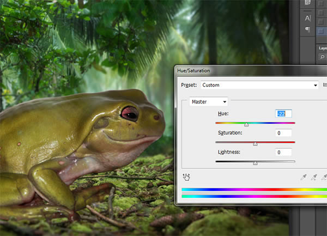The width and height of the screenshot is (327, 236).
Task: Click the Hue slider handle
Action: coord(246,124)
